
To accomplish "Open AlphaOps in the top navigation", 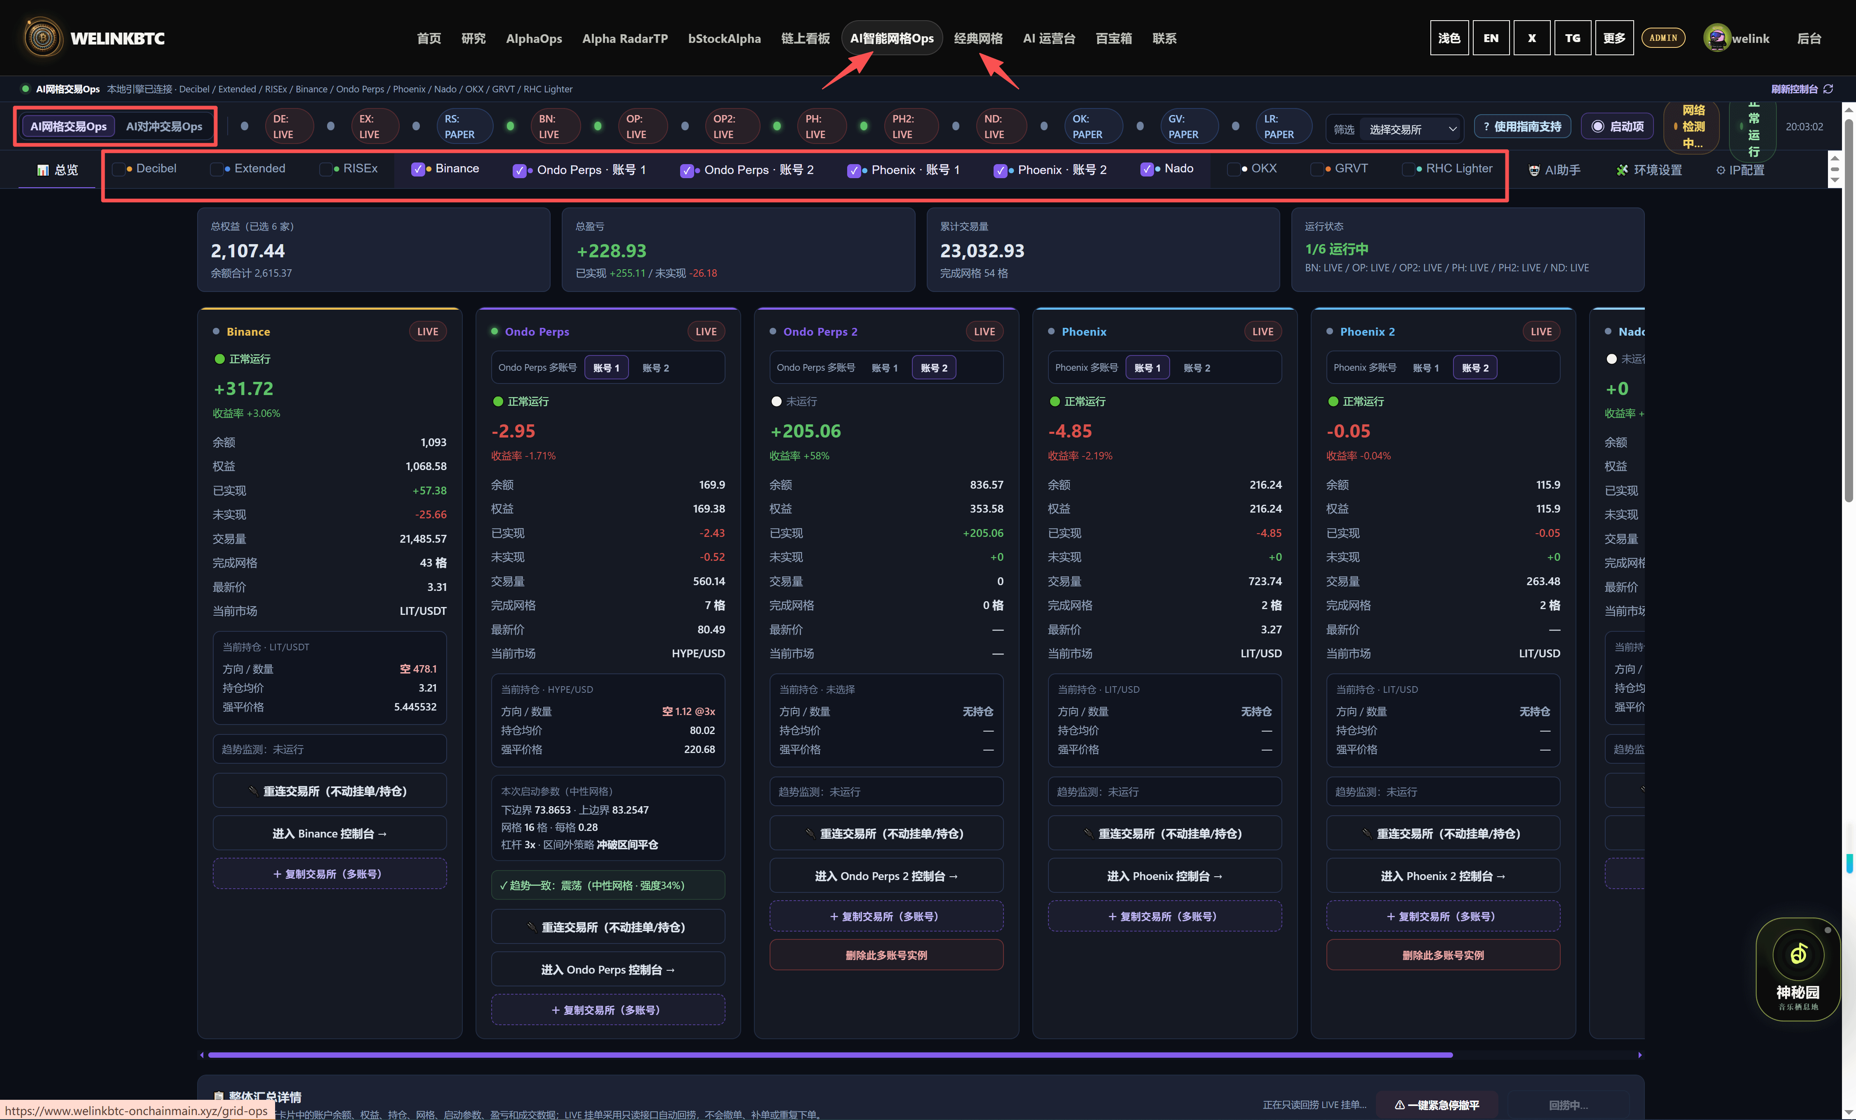I will [x=534, y=38].
